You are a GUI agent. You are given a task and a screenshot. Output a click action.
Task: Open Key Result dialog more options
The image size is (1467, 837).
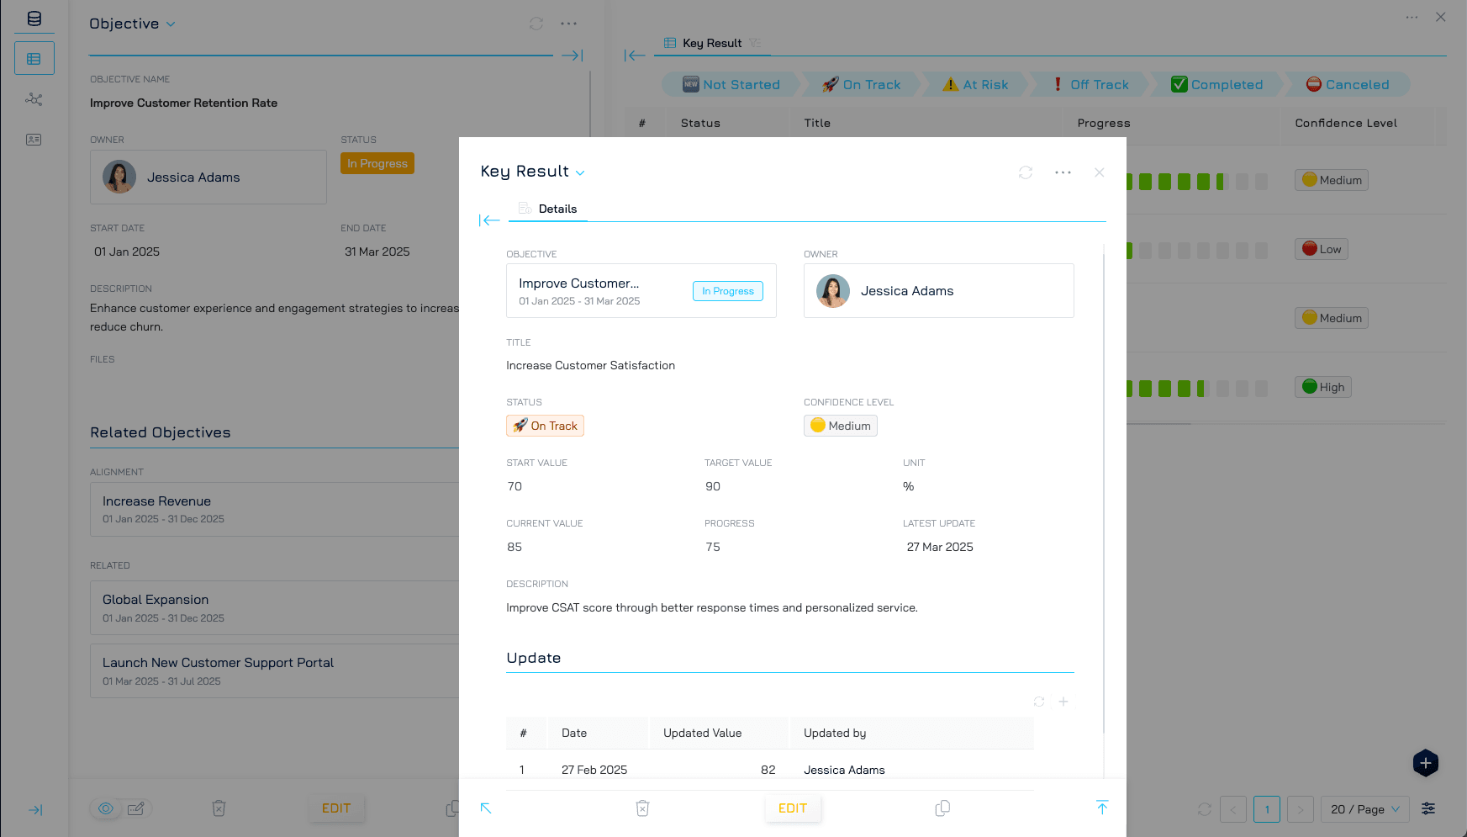coord(1063,172)
